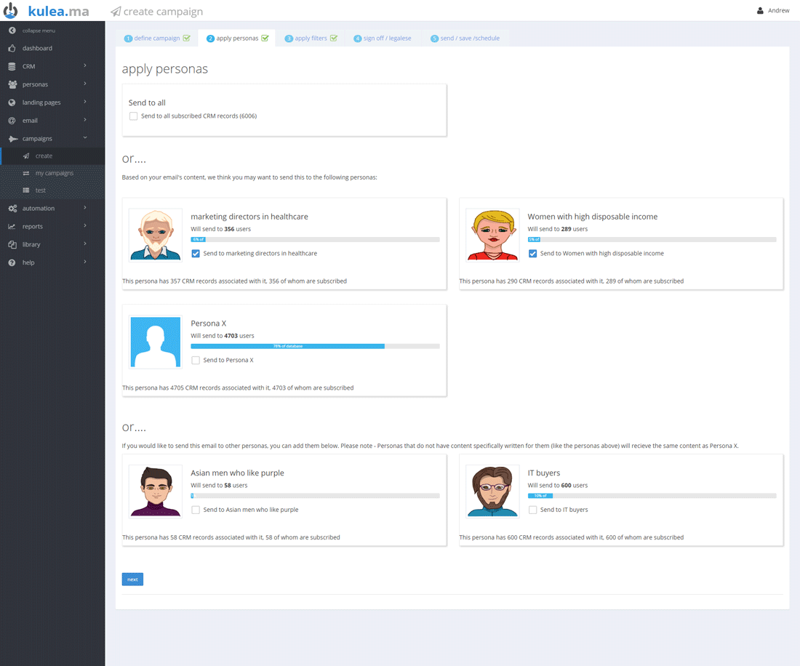Expand the reports menu chevron
800x666 pixels.
[85, 226]
